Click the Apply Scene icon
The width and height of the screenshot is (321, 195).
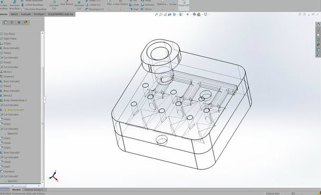(x=199, y=14)
